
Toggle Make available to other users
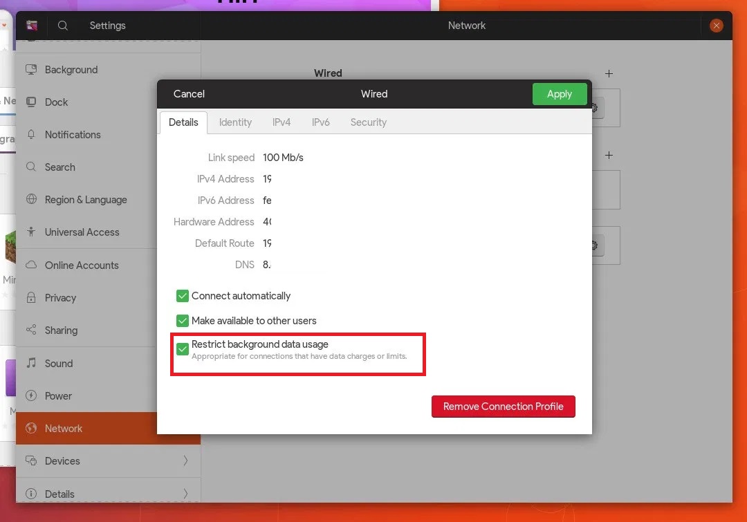[x=183, y=321]
